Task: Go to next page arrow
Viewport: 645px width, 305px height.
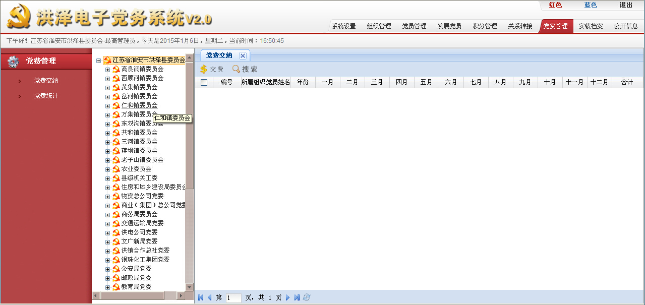Action: point(288,297)
